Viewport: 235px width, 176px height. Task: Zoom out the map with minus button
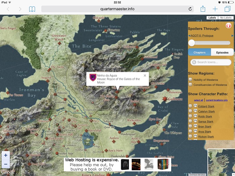6,164
